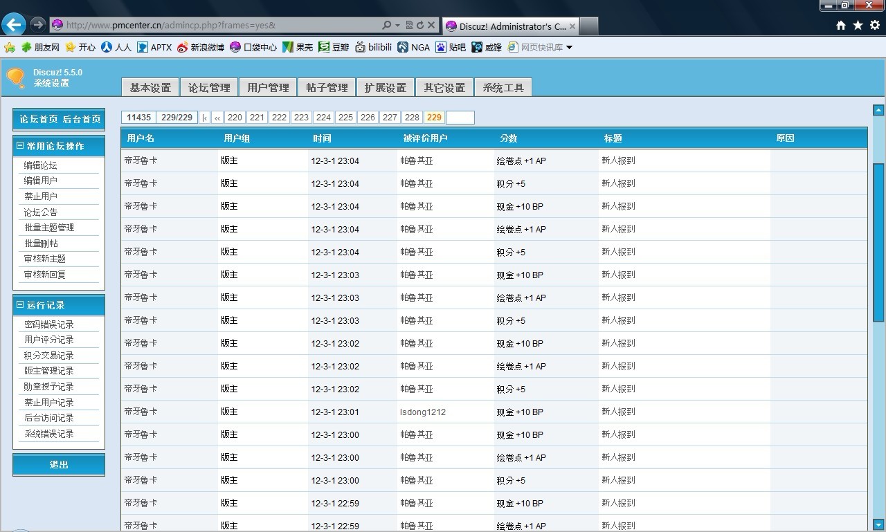The image size is (886, 532).
Task: Go to previous pages with ‹‹ button
Action: point(217,118)
